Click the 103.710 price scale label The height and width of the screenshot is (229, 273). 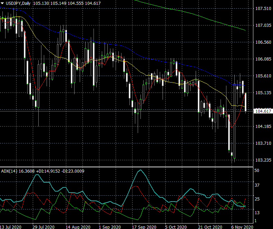point(263,143)
